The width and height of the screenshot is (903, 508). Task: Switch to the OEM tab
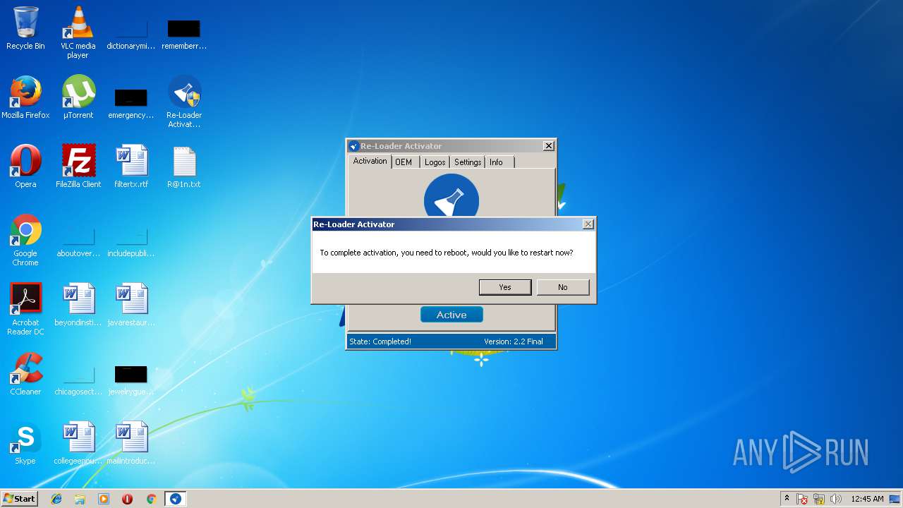point(404,162)
